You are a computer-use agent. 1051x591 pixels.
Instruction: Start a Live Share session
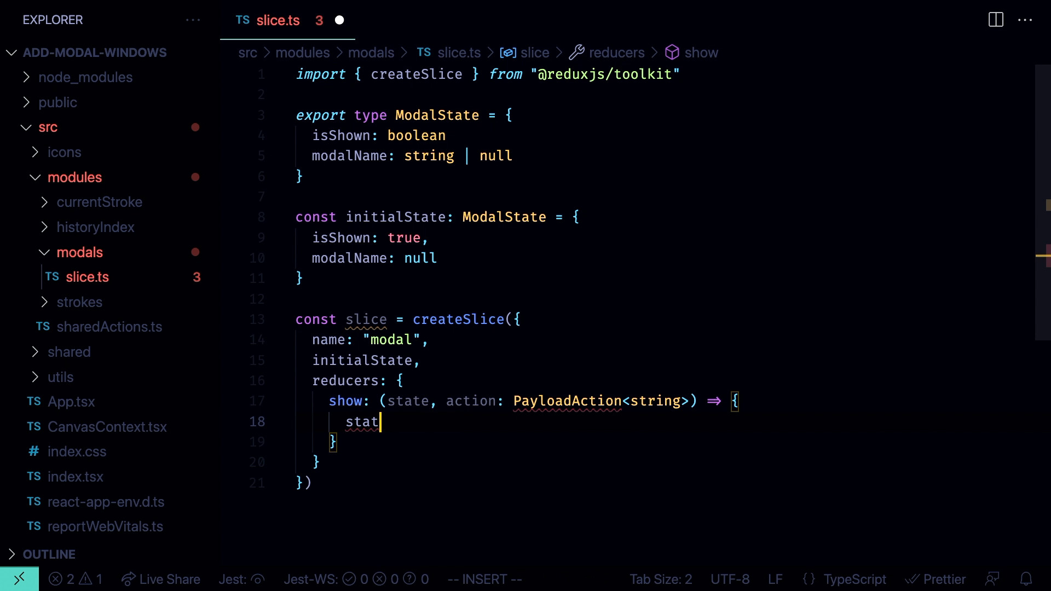pos(160,579)
